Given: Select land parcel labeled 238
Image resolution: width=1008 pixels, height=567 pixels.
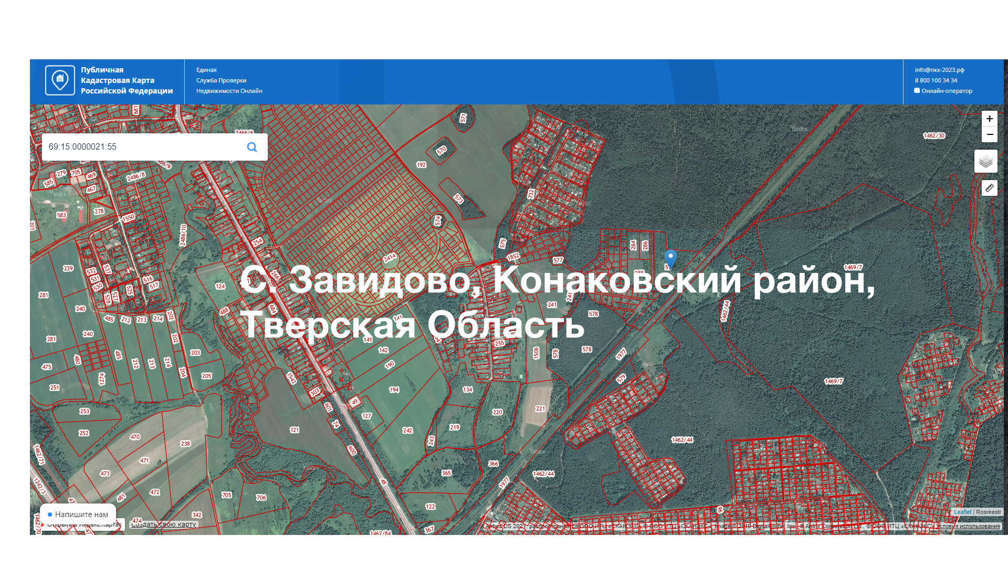Looking at the screenshot, I should tap(185, 444).
